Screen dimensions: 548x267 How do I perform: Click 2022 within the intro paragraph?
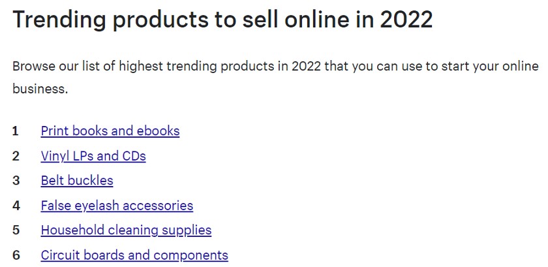[x=306, y=66]
